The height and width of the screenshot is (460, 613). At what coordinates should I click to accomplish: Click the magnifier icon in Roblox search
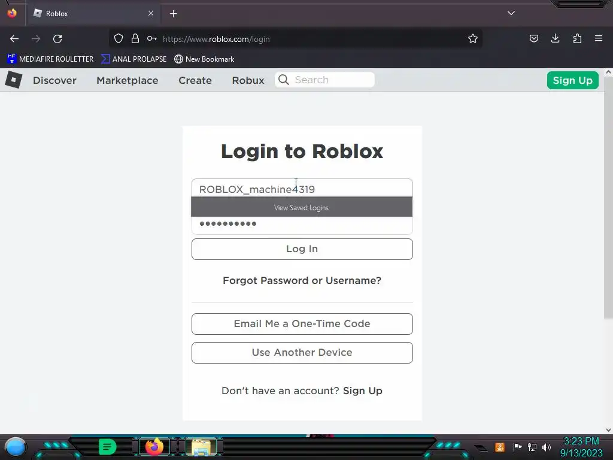283,80
